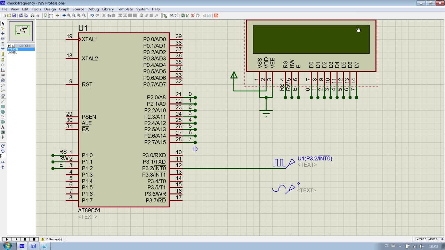
Task: Click the Print icon in toolbar
Action: pyautogui.click(x=32, y=15)
